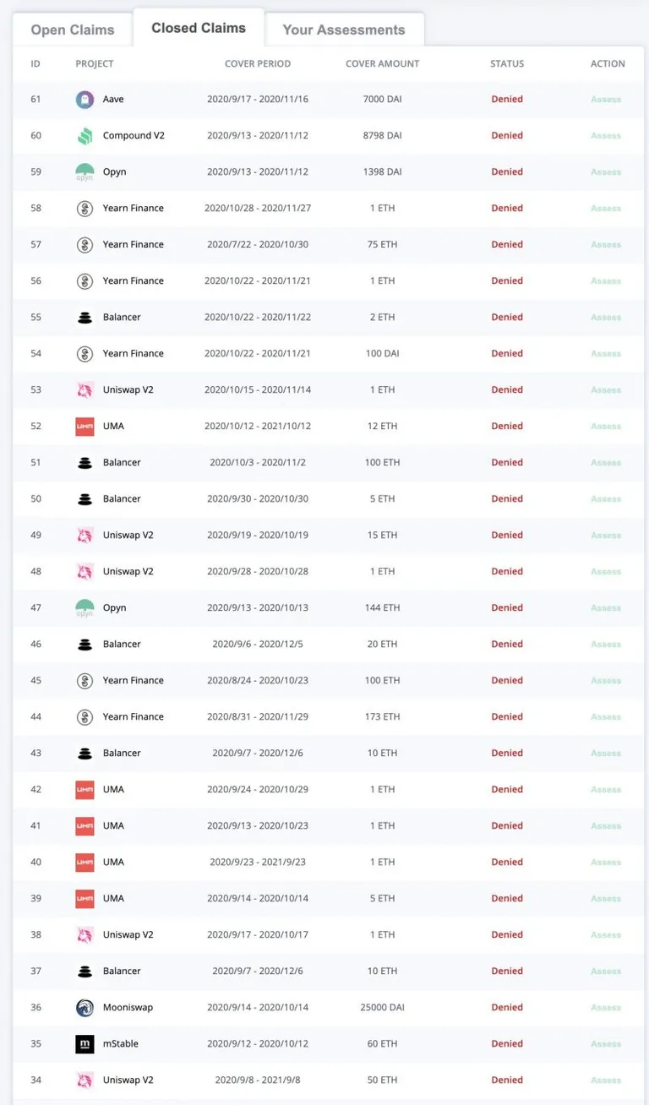Open the Your Assessments tab
Screen dimensions: 649x1105
344,30
